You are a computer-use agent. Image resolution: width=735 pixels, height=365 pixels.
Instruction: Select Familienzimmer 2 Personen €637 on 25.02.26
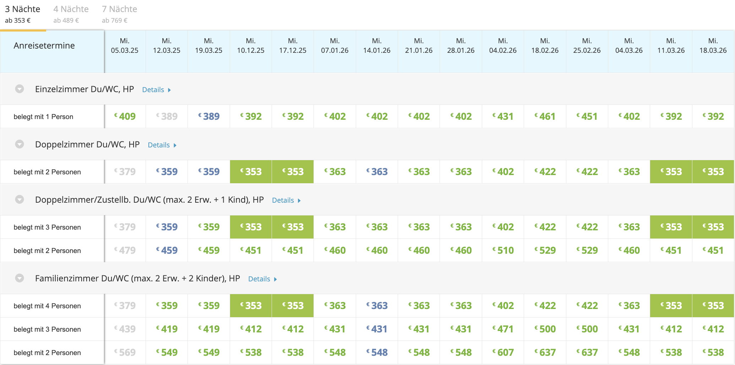click(x=587, y=352)
